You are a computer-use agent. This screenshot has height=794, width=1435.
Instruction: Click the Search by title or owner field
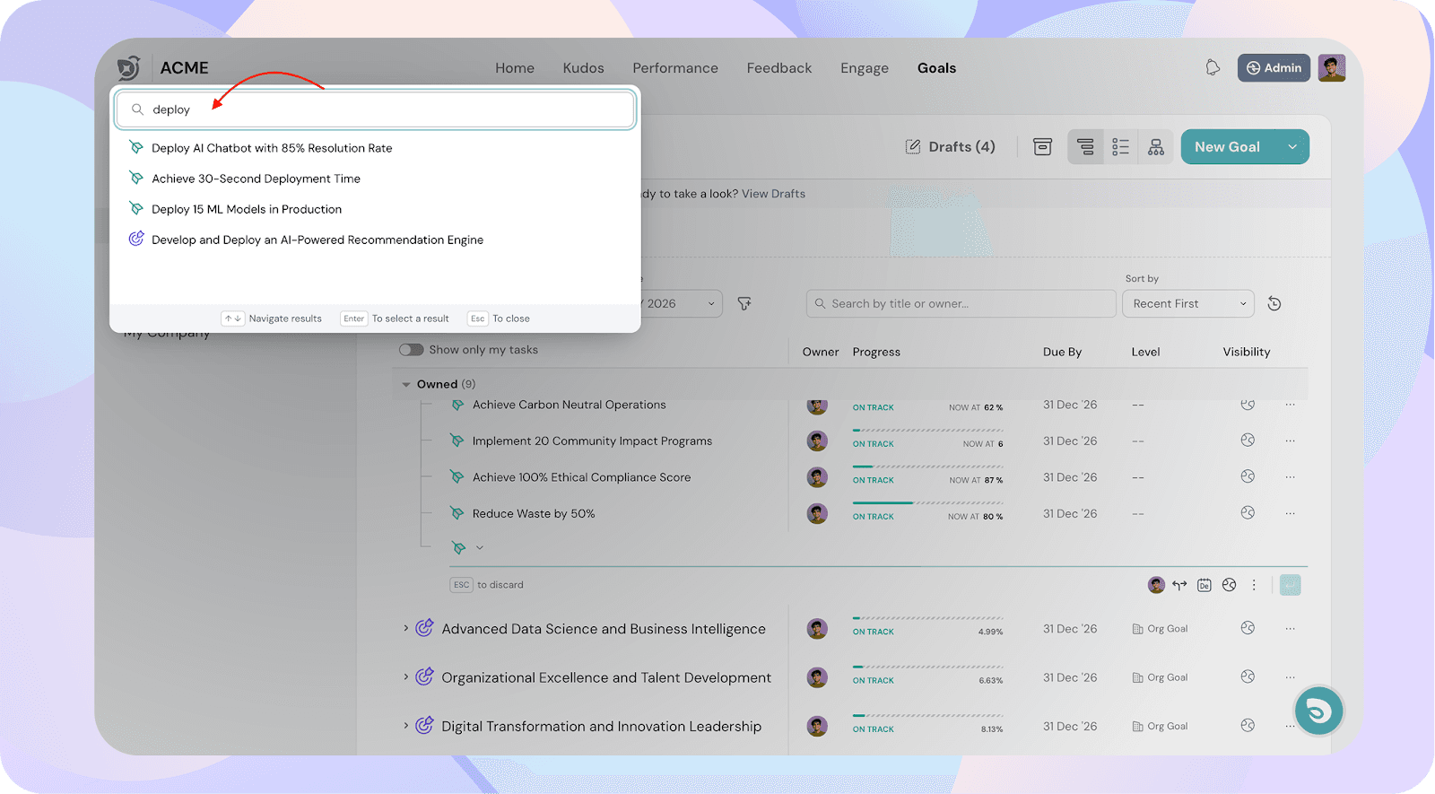click(x=961, y=304)
